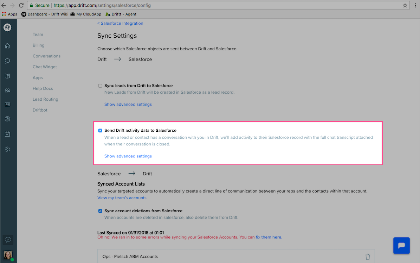Open the user profile avatar

point(8,255)
